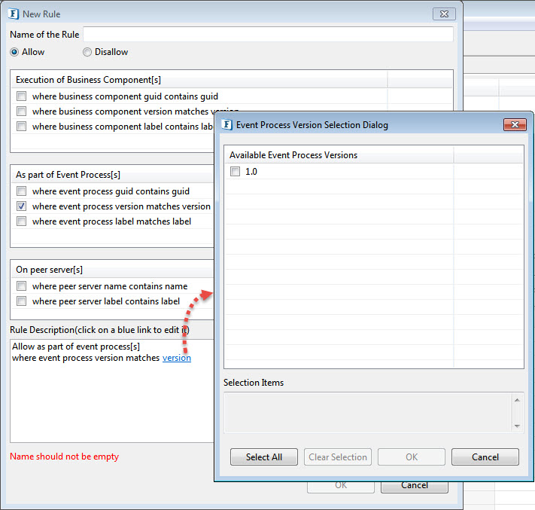Select the Allow radio button
This screenshot has height=510, width=535.
[14, 52]
